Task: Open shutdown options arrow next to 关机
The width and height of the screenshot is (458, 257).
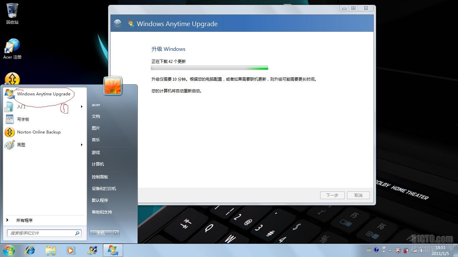Action: 116,233
